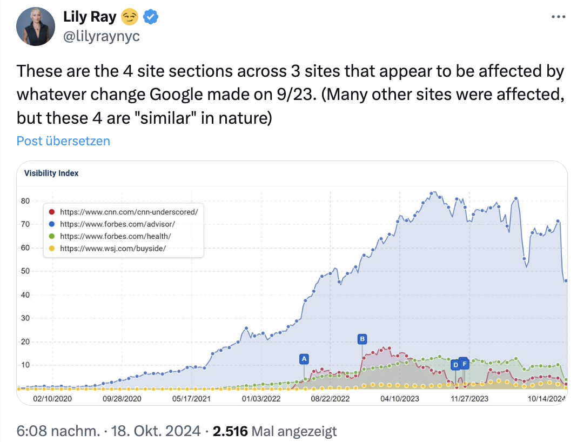Click event marker F on the chart

[x=465, y=364]
